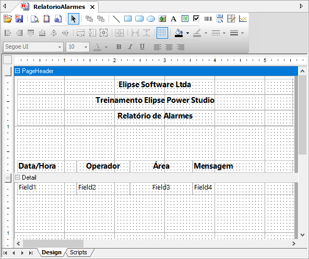Click the send to back icon
Image resolution: width=309 pixels, height=259 pixels.
click(101, 19)
